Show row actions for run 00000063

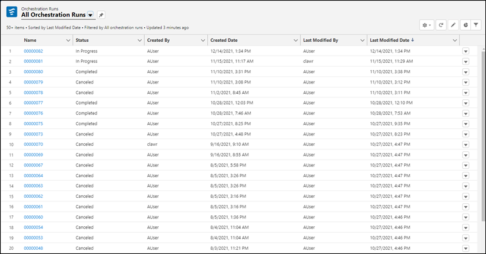click(465, 186)
